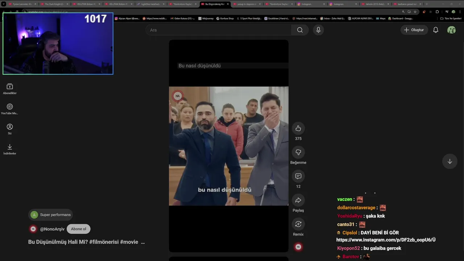This screenshot has height=261, width=464.
Task: Open the Midjourney bookmark
Action: coord(206,18)
